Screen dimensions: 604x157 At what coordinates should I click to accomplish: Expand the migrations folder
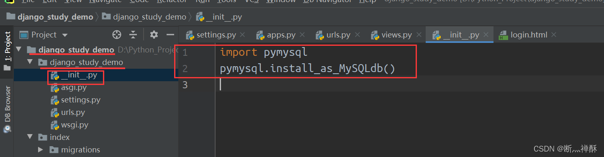click(41, 150)
